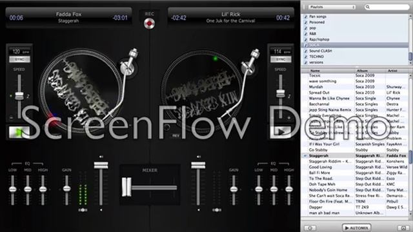Click left deck MID EQ fader

[28, 189]
